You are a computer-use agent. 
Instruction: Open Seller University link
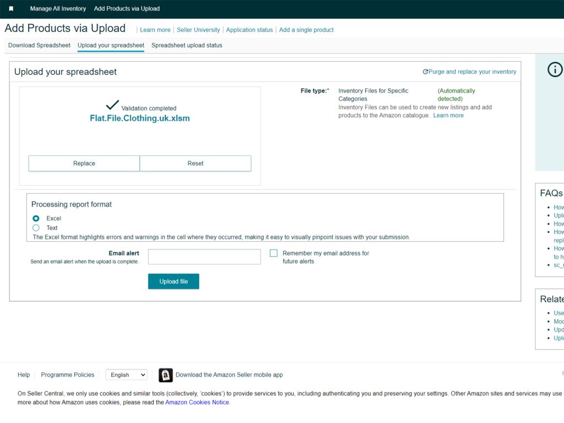(x=198, y=30)
